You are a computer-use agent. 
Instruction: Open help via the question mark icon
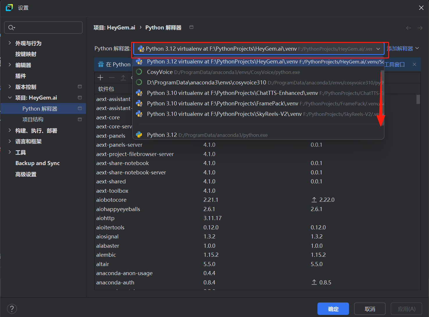[x=12, y=309]
